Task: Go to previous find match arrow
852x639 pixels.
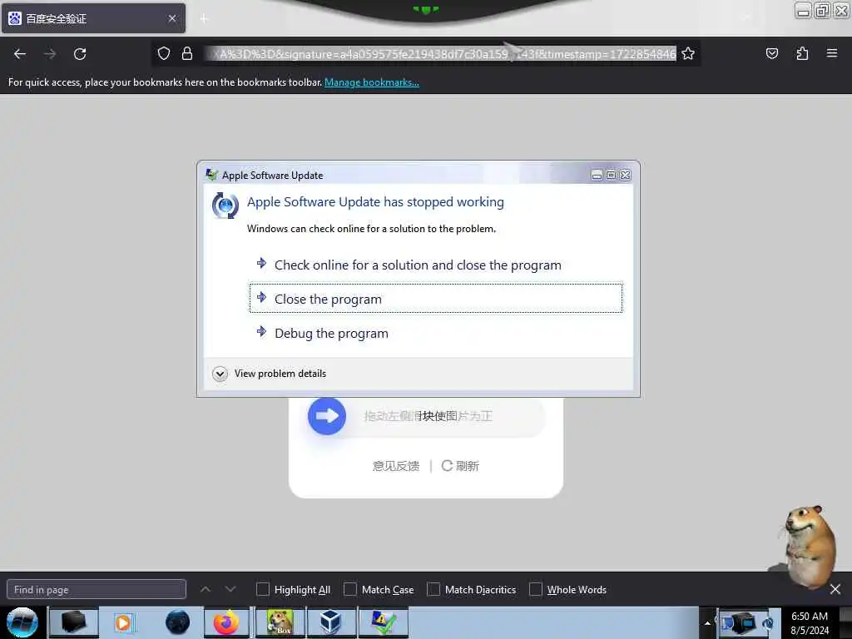Action: click(206, 589)
